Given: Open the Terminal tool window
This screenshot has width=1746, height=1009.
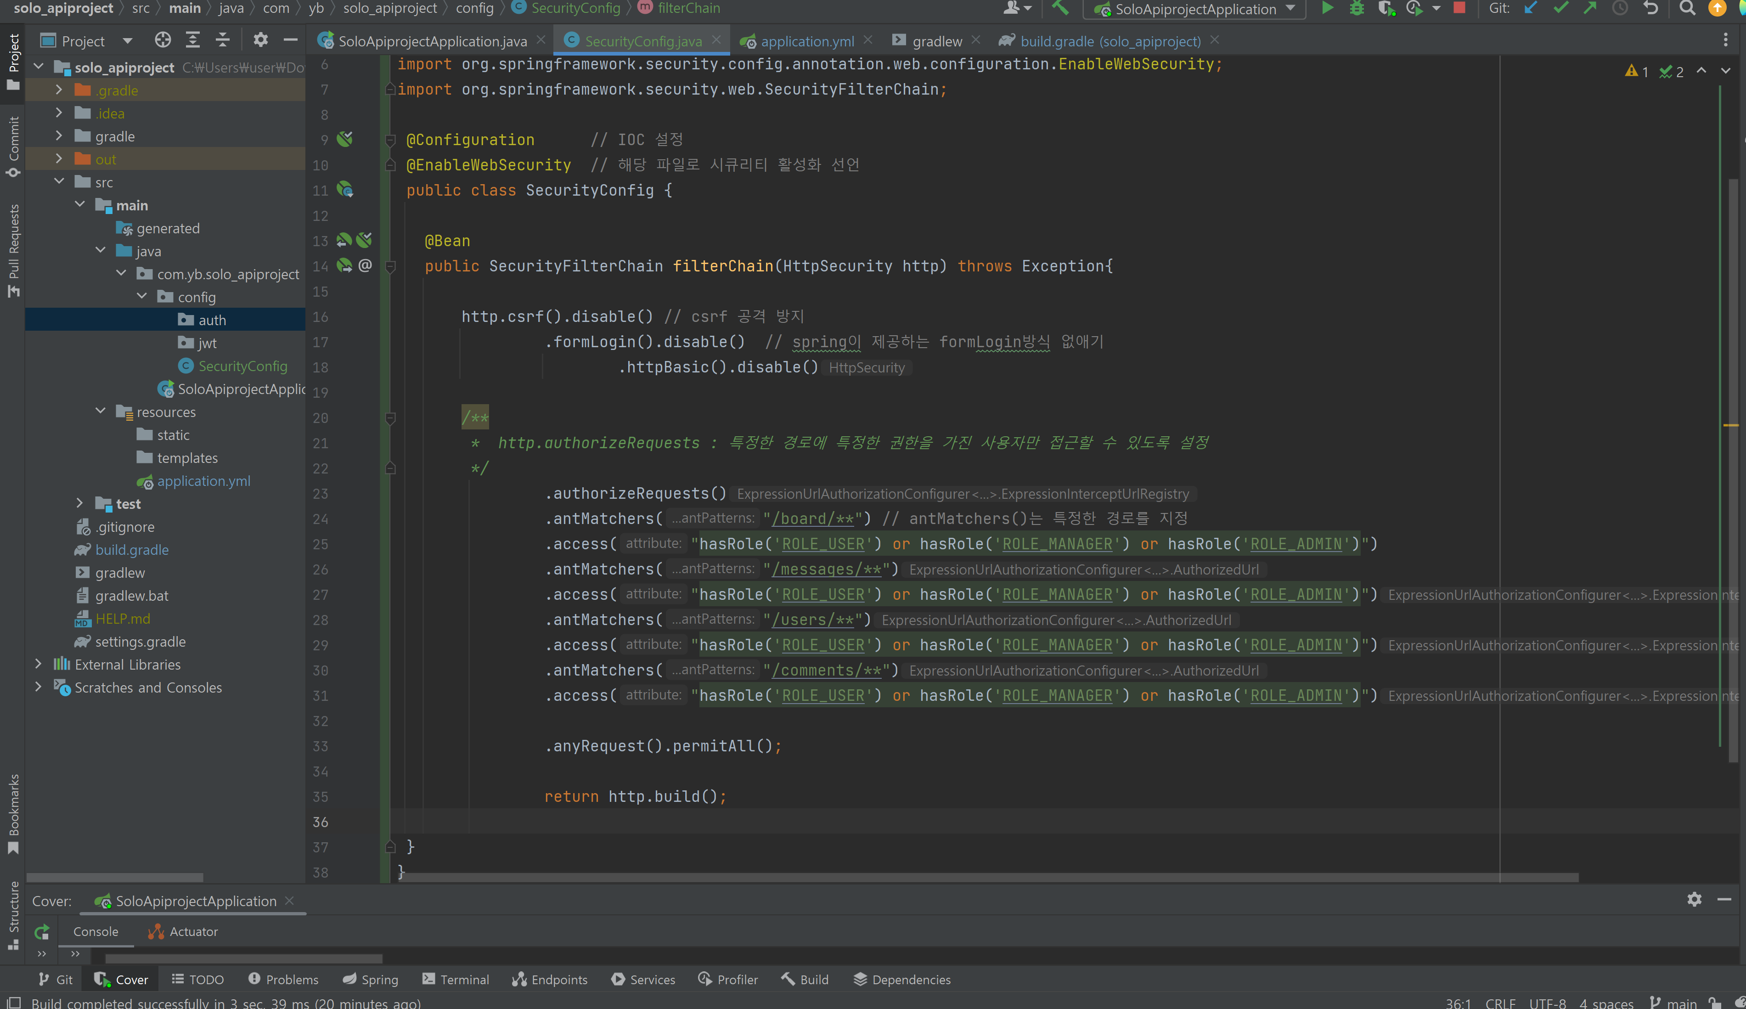Looking at the screenshot, I should pyautogui.click(x=455, y=979).
